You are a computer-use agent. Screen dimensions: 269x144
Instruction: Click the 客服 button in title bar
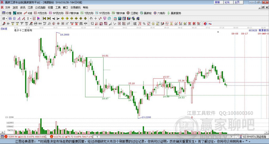(218, 2)
